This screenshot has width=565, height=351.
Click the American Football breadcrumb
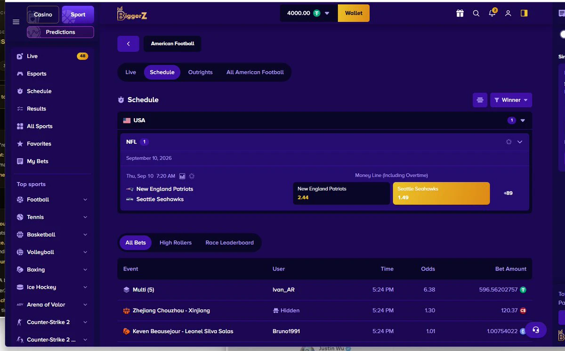tap(172, 44)
